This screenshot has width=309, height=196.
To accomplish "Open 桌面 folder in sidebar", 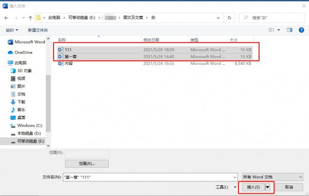I will click(x=18, y=117).
